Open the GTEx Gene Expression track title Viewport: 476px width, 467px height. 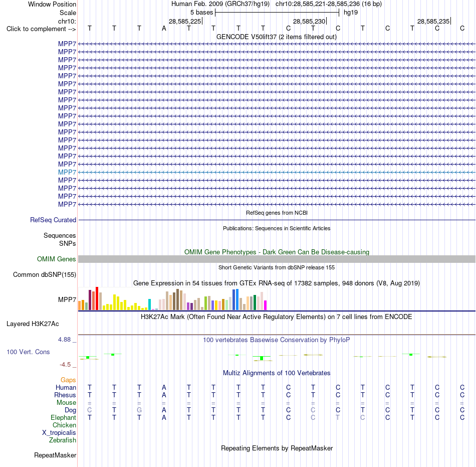277,283
